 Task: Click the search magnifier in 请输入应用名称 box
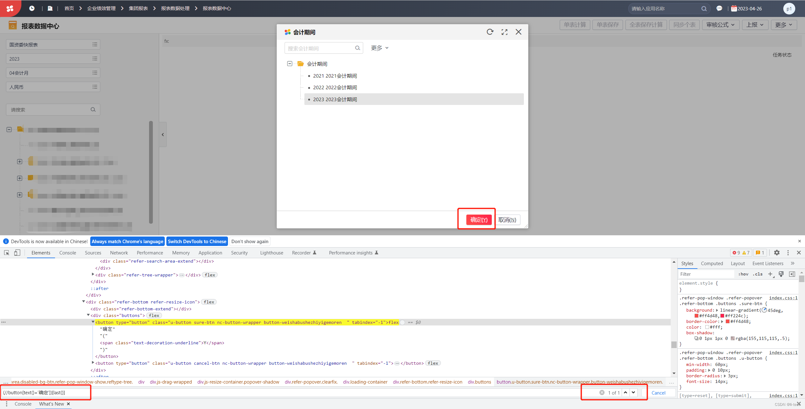coord(704,8)
